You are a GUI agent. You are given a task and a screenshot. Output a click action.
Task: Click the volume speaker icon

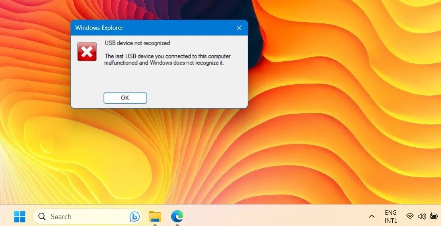tap(422, 216)
